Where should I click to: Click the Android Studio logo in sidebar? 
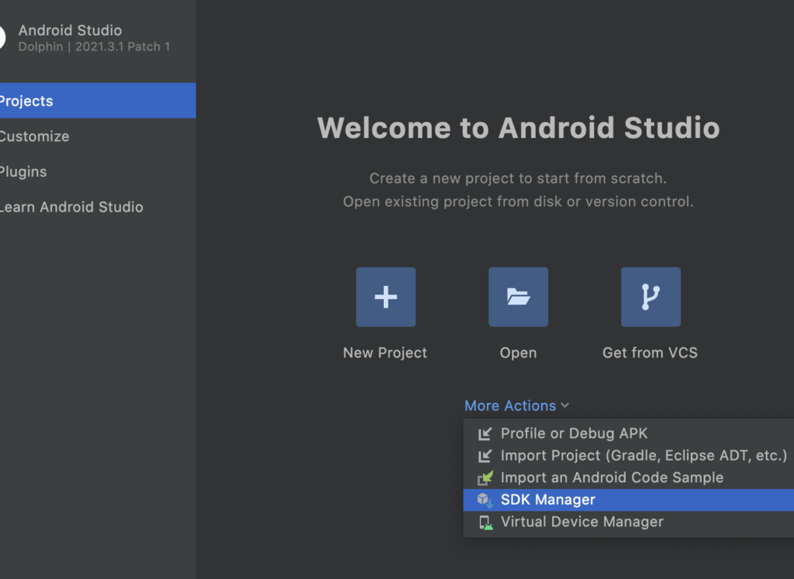[2, 38]
